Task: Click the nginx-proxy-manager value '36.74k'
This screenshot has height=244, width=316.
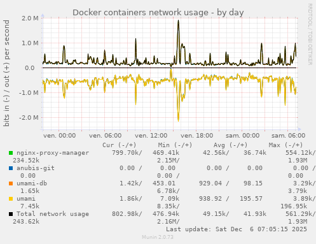Action: coord(255,153)
